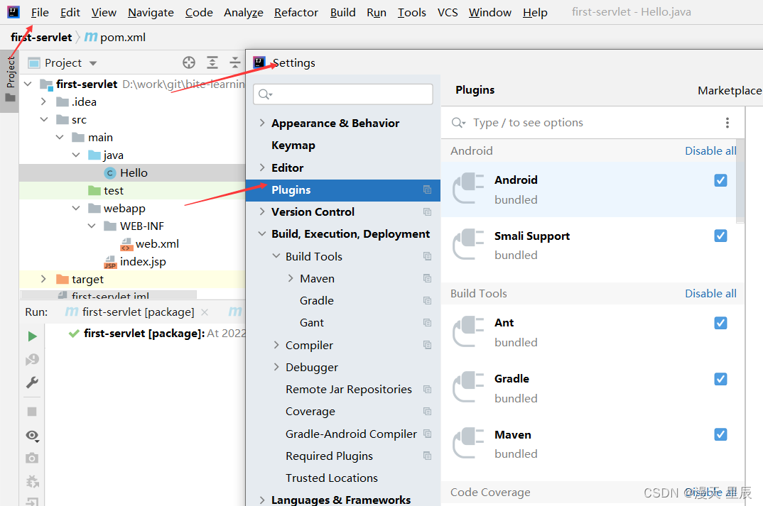Image resolution: width=763 pixels, height=506 pixels.
Task: Open Required Plugins settings
Action: tap(329, 456)
